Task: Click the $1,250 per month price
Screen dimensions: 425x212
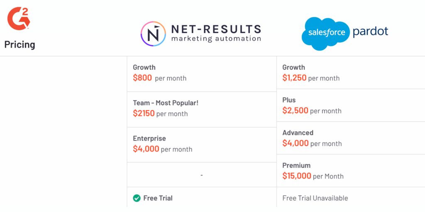Action: tap(311, 78)
